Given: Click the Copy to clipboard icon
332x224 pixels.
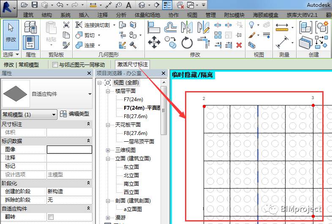Looking at the screenshot, I should click(66, 35).
